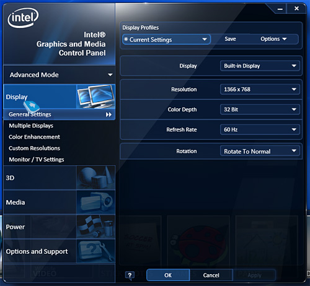Image resolution: width=310 pixels, height=286 pixels.
Task: Select General Settings in the sidebar
Action: [x=59, y=115]
